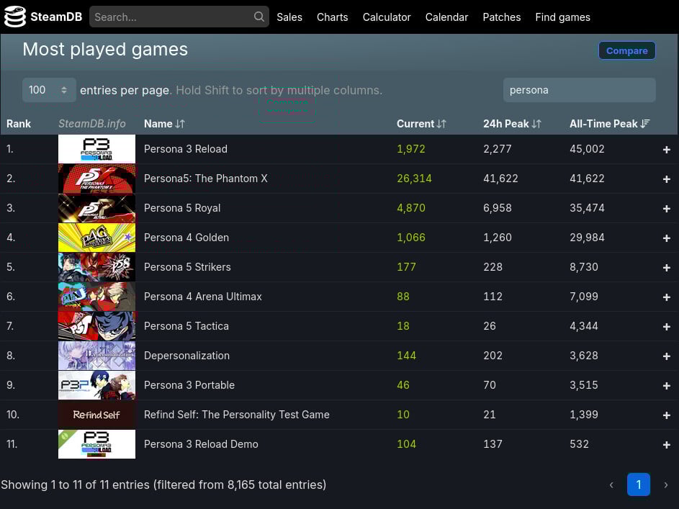Click the Rank column header
Screen dimensions: 679x509
19,124
